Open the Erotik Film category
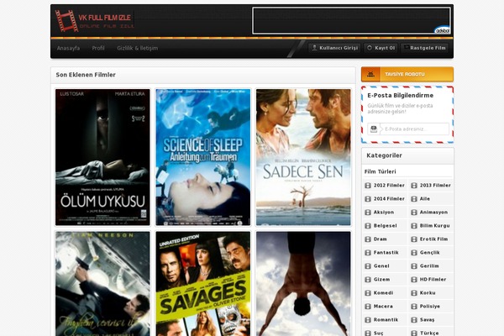The width and height of the screenshot is (504, 336). pos(430,239)
